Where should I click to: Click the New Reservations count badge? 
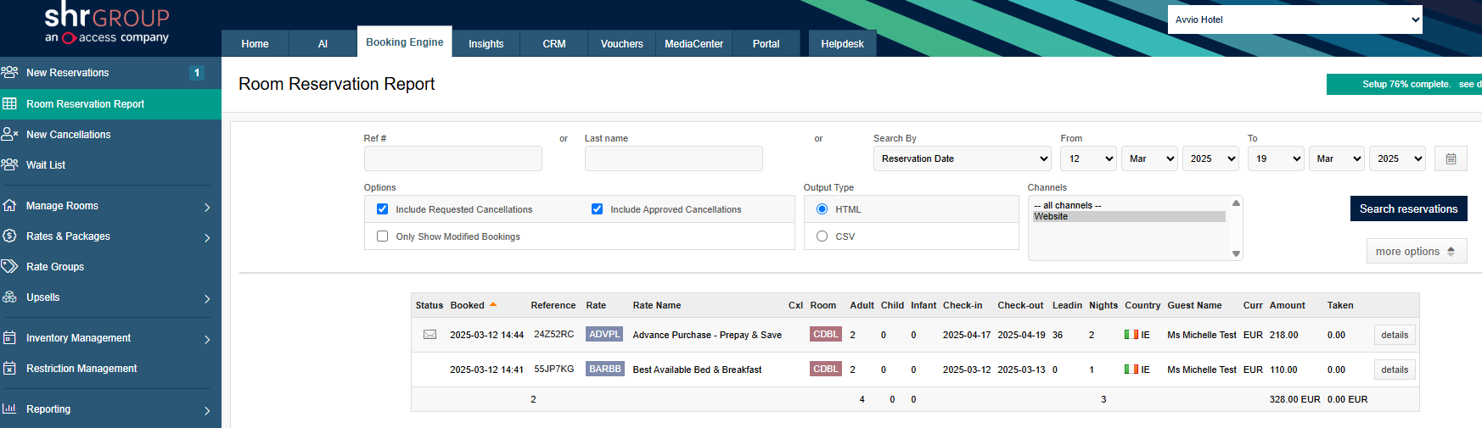click(x=197, y=73)
